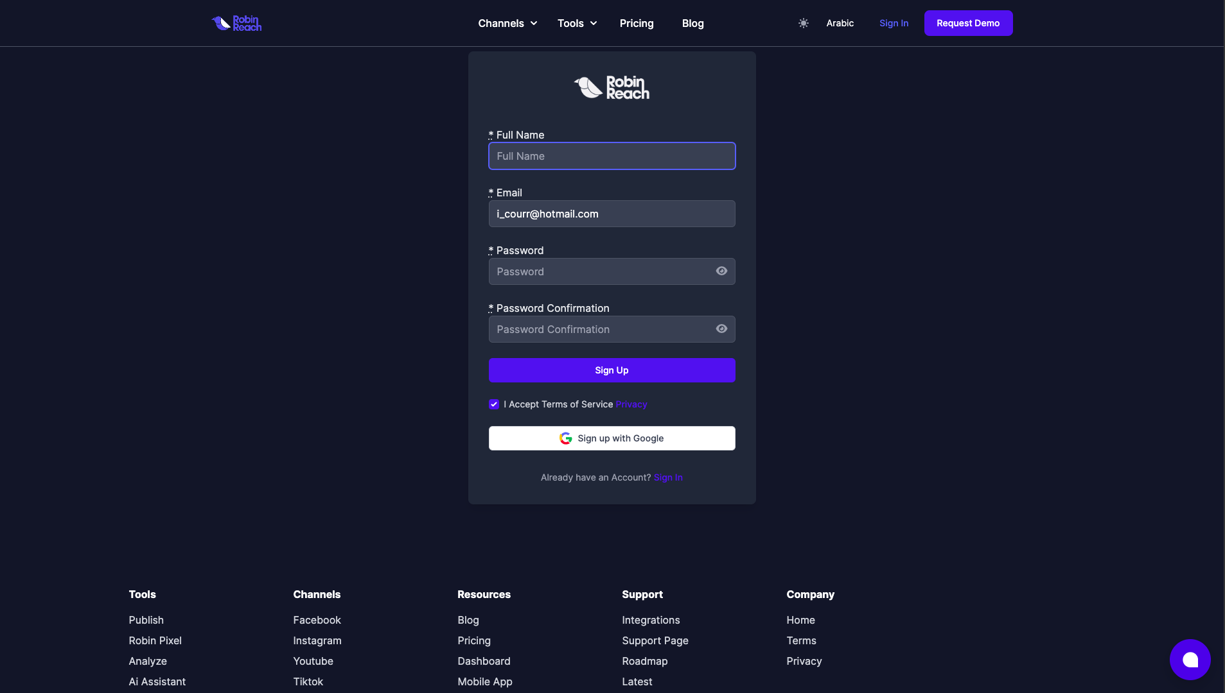Image resolution: width=1225 pixels, height=693 pixels.
Task: Open Integrations footer link
Action: [x=651, y=620]
